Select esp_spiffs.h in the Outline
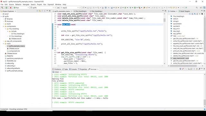 (x=177, y=34)
